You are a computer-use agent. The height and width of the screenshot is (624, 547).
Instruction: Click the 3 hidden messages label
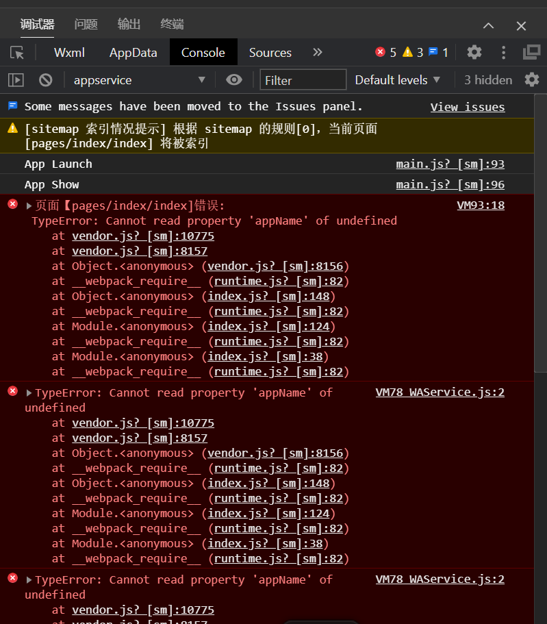pyautogui.click(x=488, y=80)
